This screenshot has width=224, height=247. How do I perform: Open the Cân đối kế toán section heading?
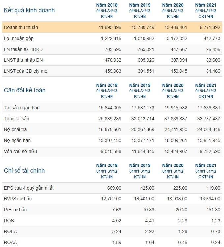click(24, 90)
